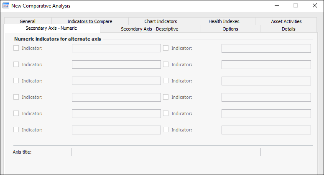Switch to Secondary Axis - Descriptive tab
The image size is (324, 175).
(x=149, y=29)
